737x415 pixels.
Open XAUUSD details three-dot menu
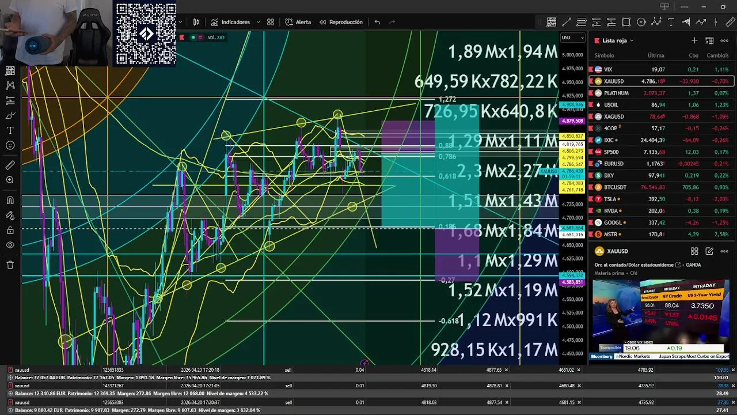tap(724, 251)
